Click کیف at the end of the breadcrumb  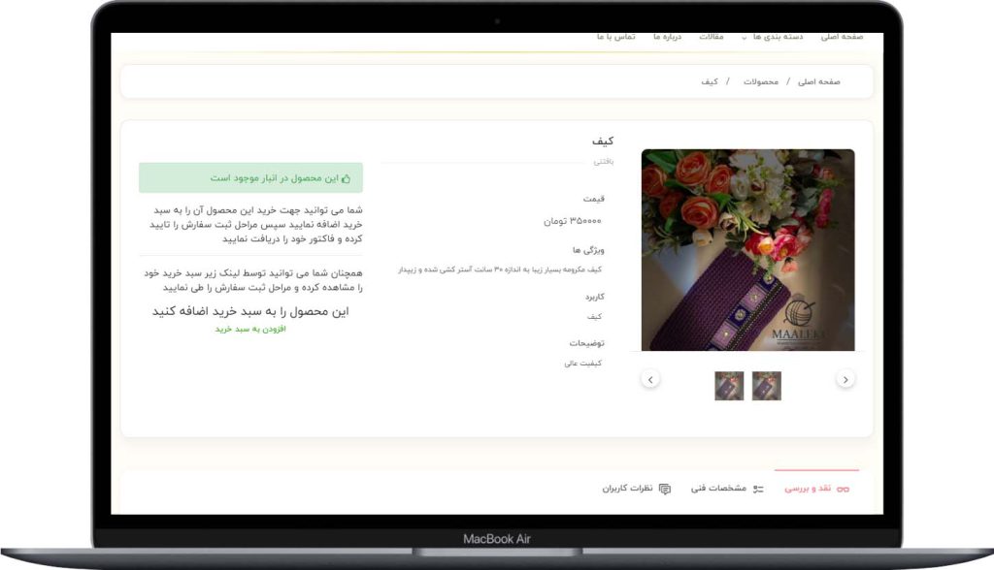coord(710,82)
